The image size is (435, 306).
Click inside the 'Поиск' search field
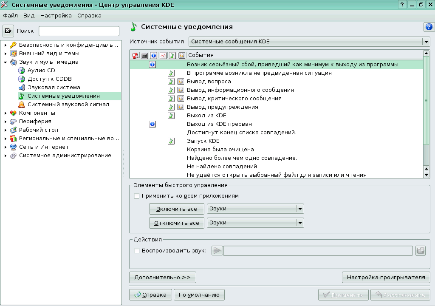(79, 31)
